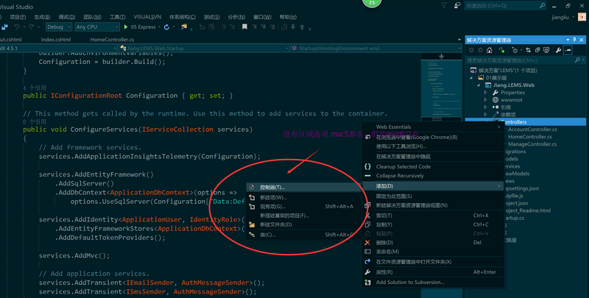Click the split editor plus icon above minimap
Screen dimensions: 589x298
pos(441,57)
